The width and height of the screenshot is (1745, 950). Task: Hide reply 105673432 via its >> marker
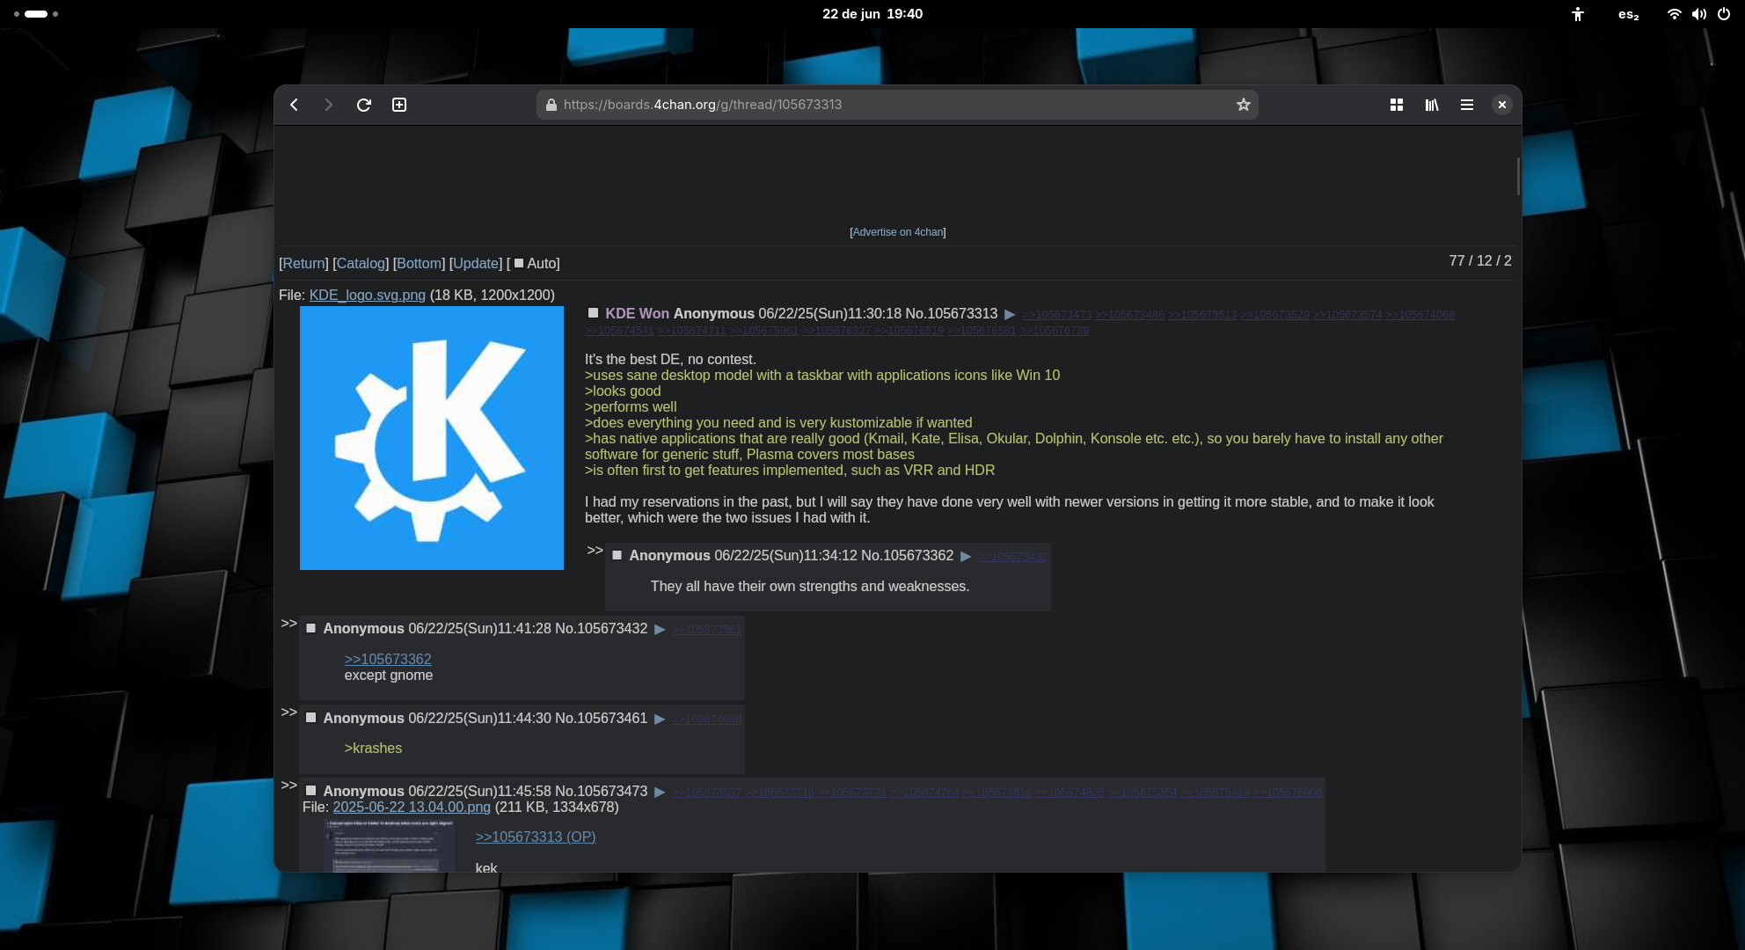tap(288, 624)
